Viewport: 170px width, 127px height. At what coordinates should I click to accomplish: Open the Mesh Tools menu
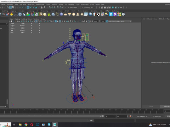tap(31, 4)
